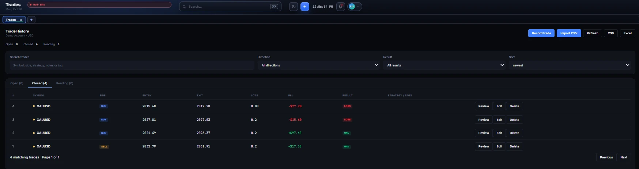The width and height of the screenshot is (639, 169).
Task: Switch to the Closed (4) tab
Action: pyautogui.click(x=39, y=83)
